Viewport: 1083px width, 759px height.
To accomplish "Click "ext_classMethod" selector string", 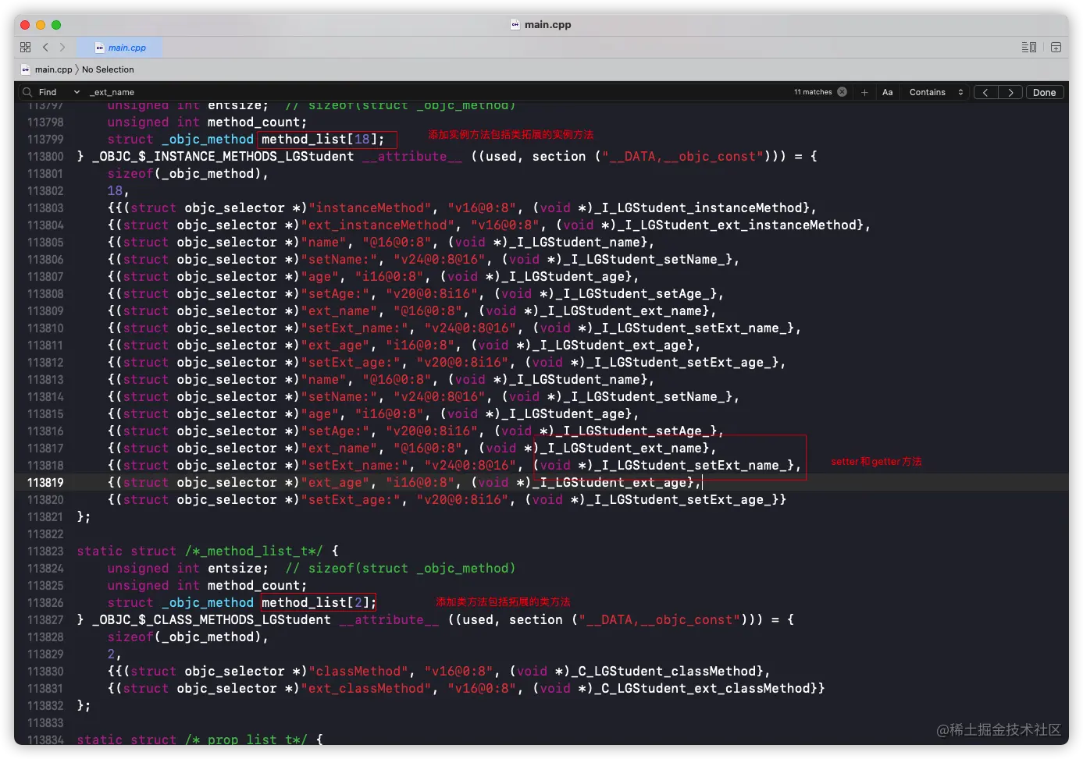I will 366,689.
